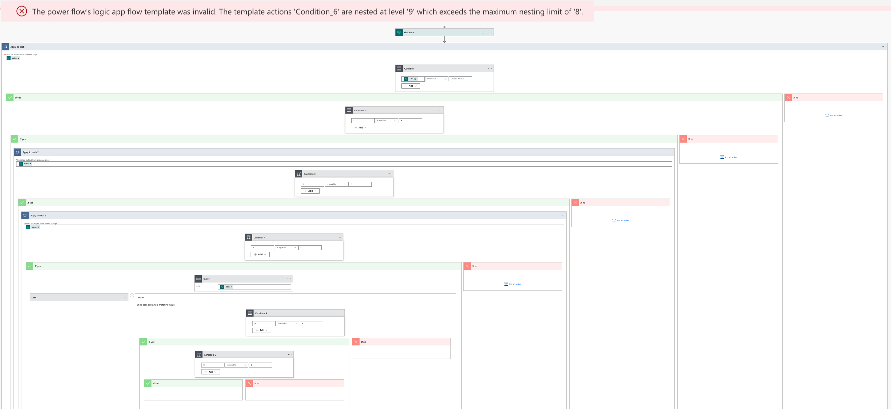
Task: Open the Switch ellipsis menu
Action: (289, 279)
